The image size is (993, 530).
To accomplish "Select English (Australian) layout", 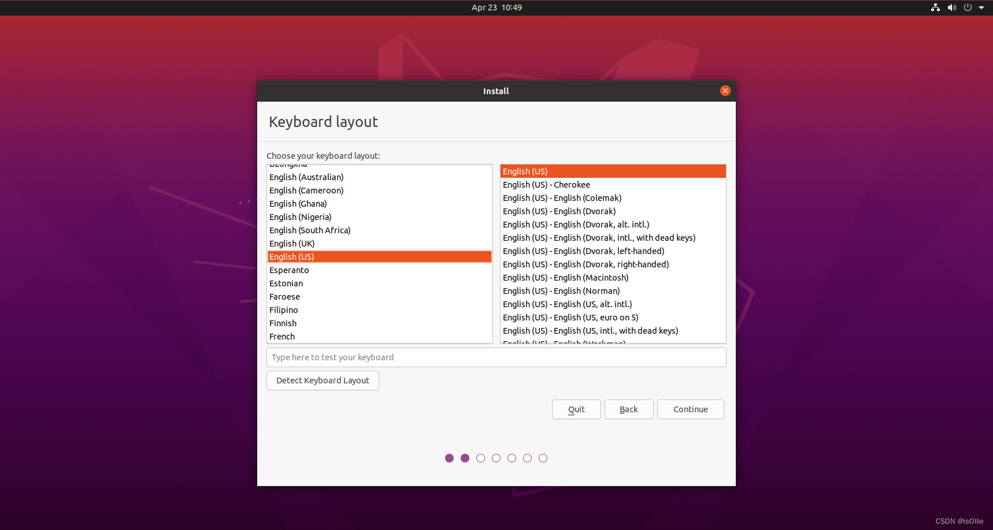I will click(380, 177).
